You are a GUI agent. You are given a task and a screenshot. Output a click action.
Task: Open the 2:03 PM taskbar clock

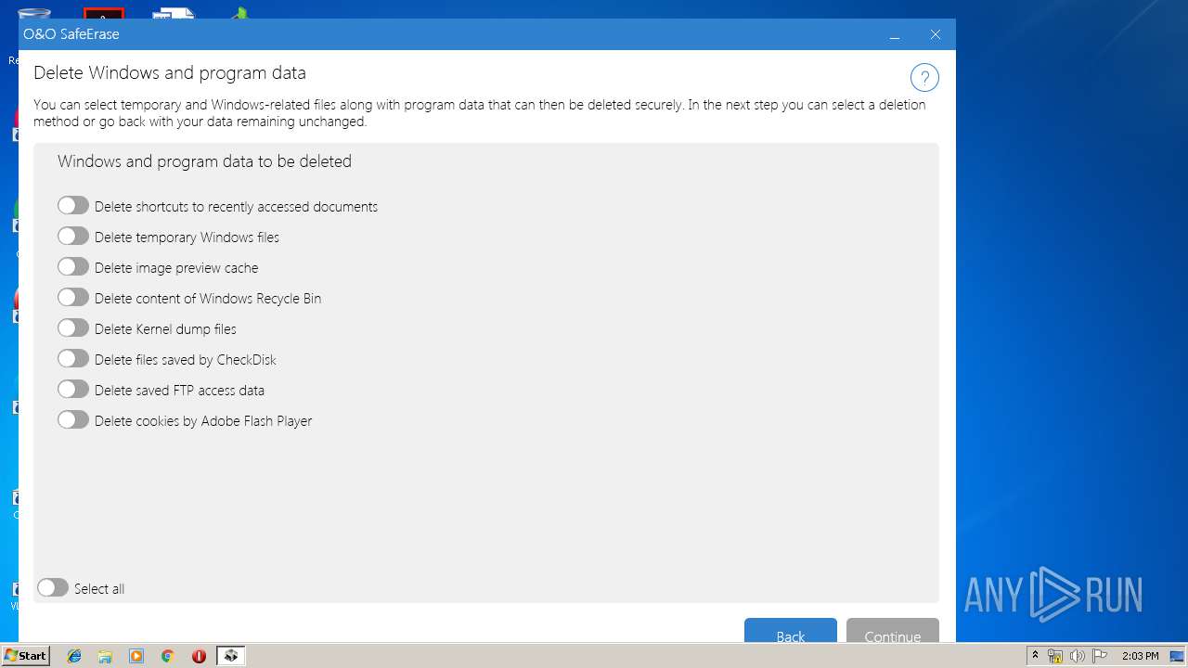[x=1140, y=656]
